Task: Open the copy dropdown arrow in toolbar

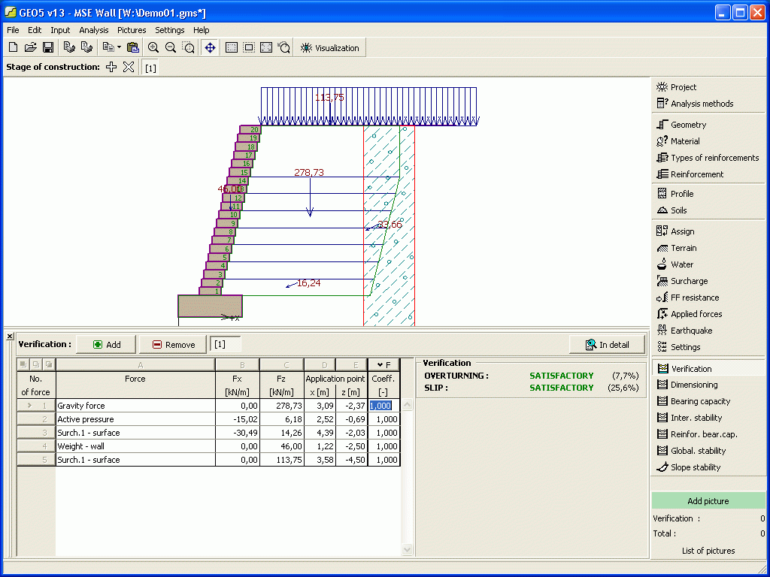Action: coord(119,47)
